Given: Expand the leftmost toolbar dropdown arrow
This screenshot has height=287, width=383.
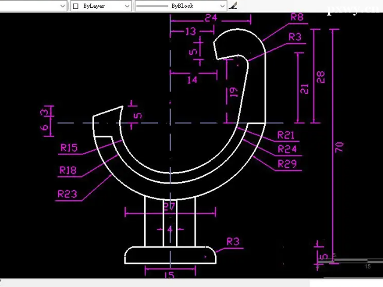Looking at the screenshot, I should [x=63, y=6].
